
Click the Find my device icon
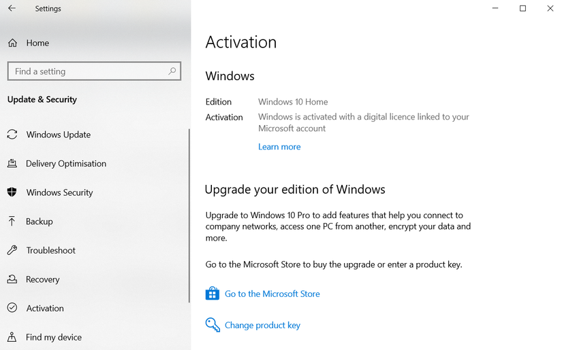click(12, 337)
